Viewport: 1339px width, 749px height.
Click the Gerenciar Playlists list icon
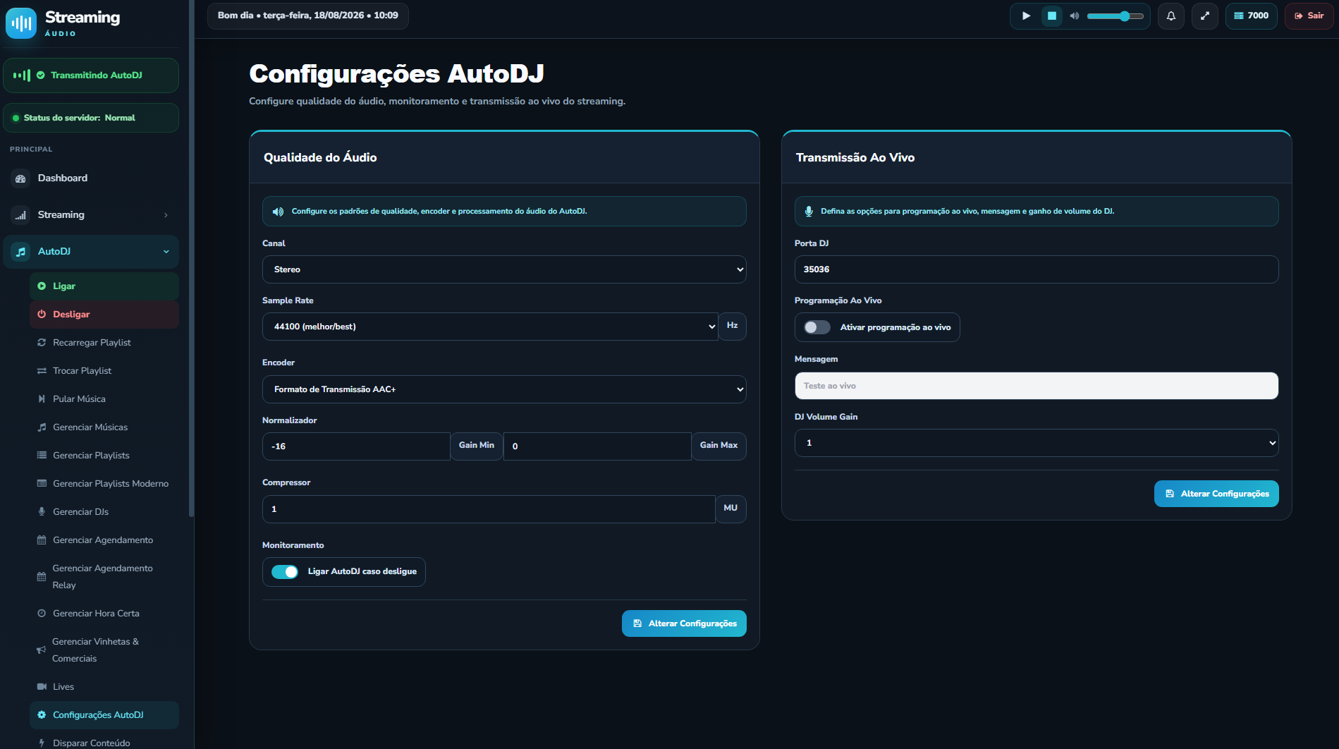[x=42, y=456]
